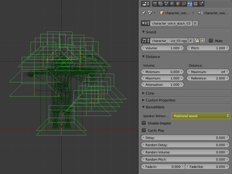Viewport: 232px width, 174px height.
Task: Click the speaker breadcrumb icon
Action: (200, 13)
